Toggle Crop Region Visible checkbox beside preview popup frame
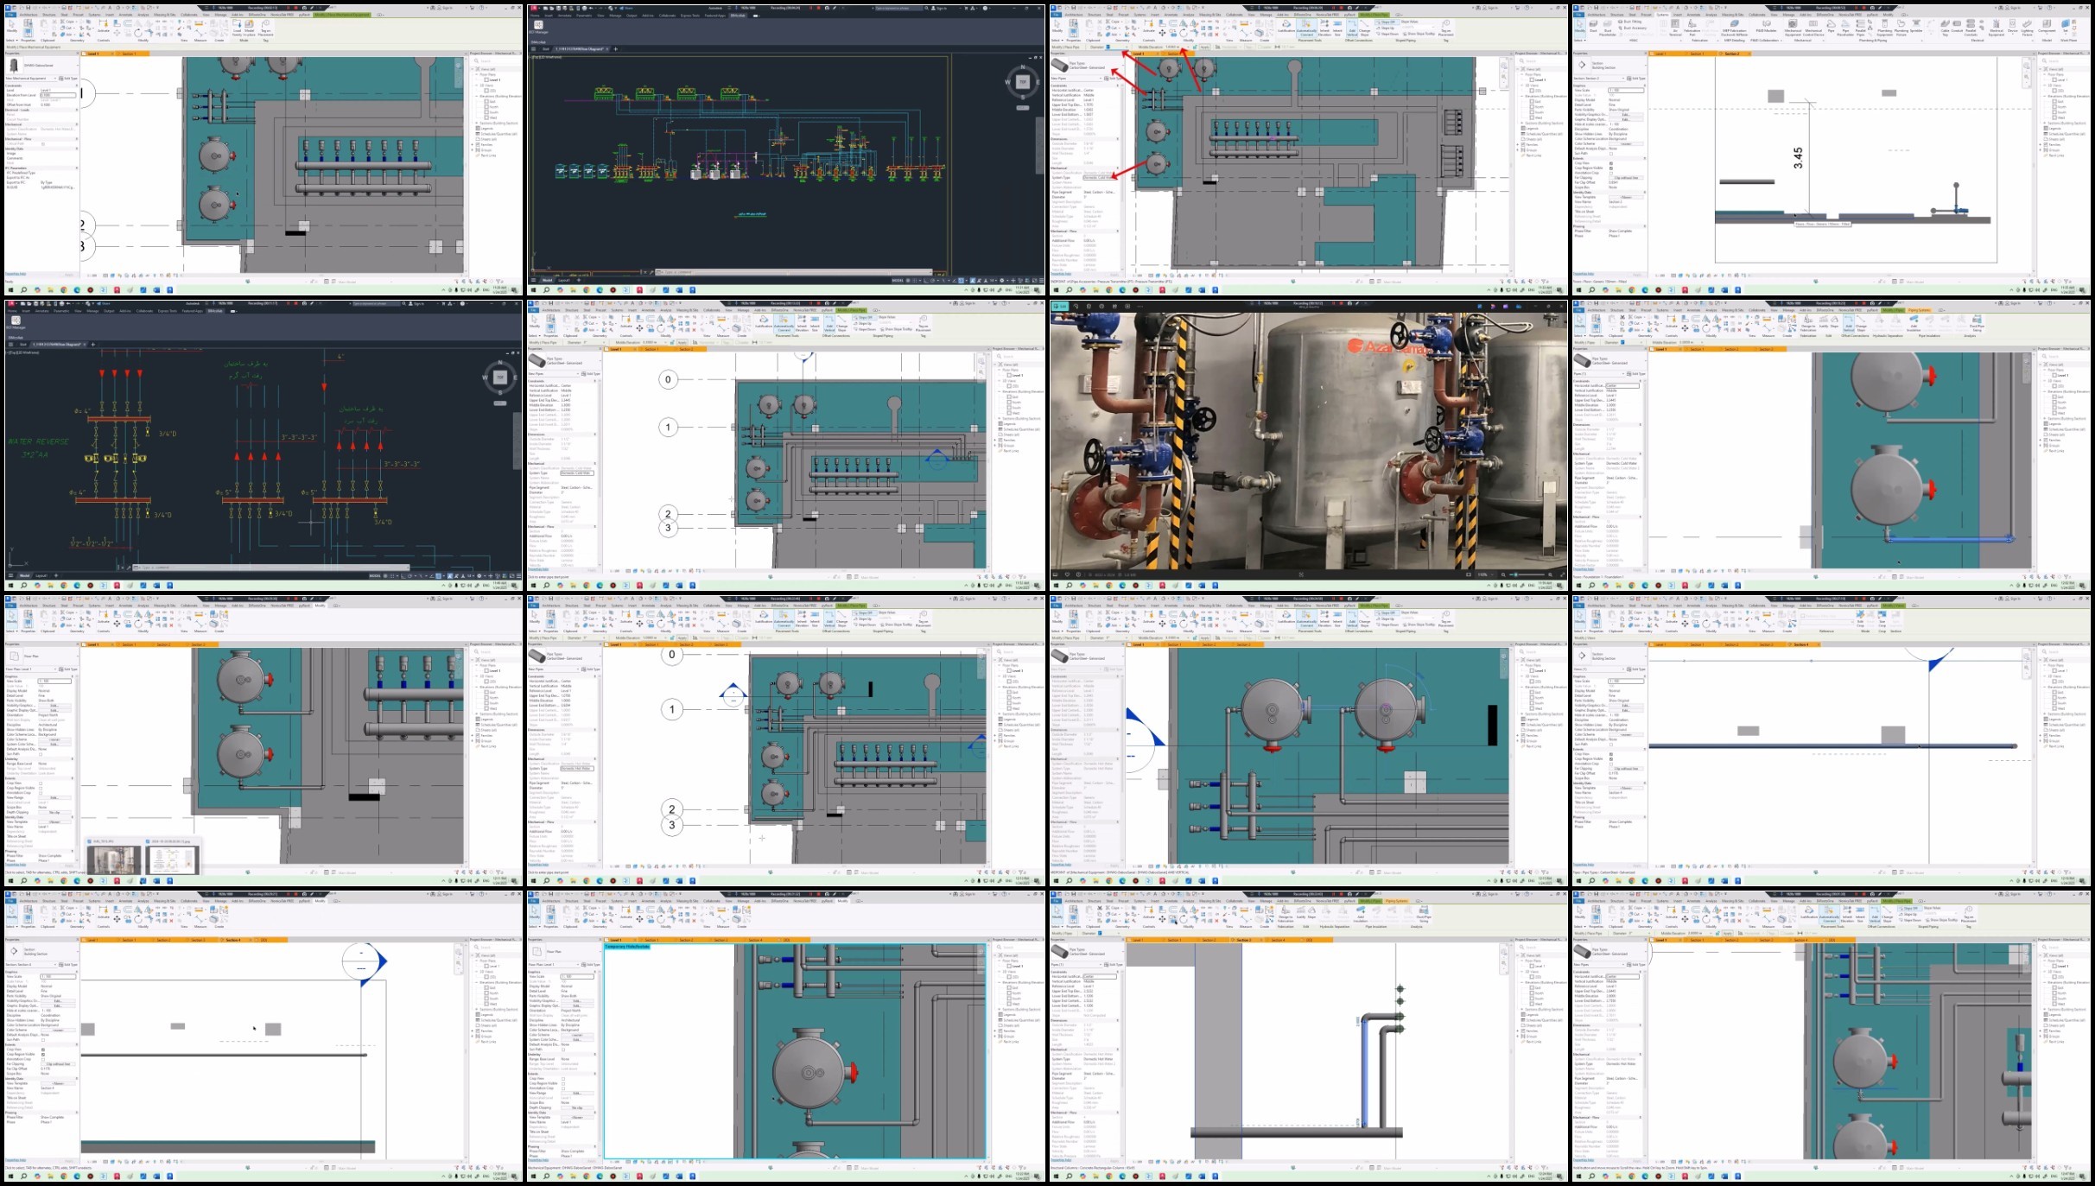This screenshot has height=1186, width=2095. [41, 789]
